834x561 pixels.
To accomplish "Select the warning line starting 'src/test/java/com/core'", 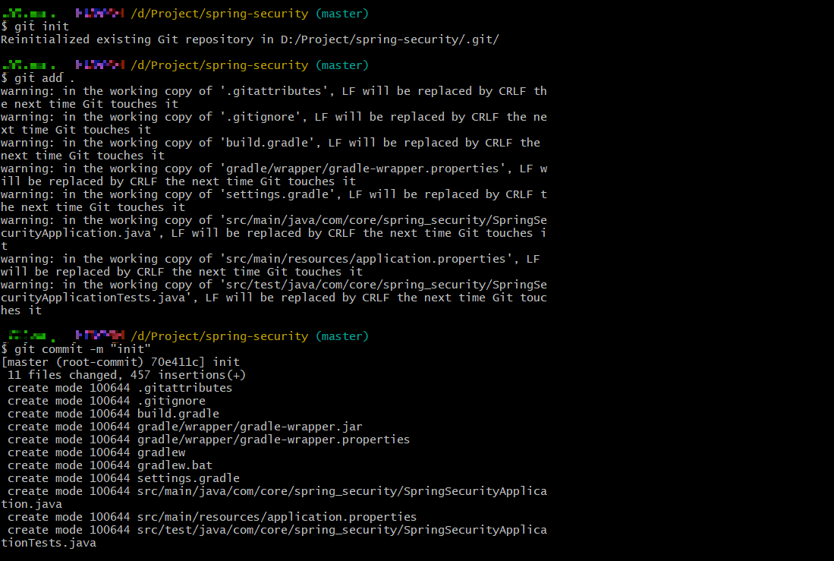I will tap(274, 285).
